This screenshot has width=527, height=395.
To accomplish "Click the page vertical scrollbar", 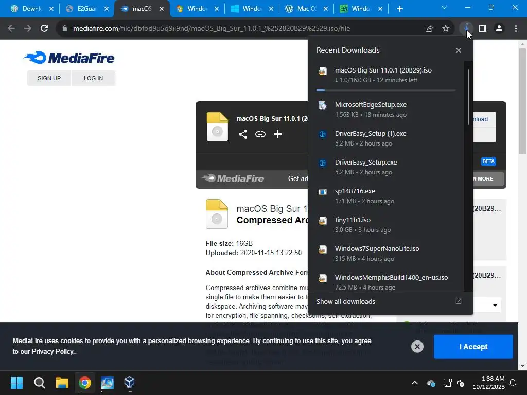I will (x=522, y=100).
